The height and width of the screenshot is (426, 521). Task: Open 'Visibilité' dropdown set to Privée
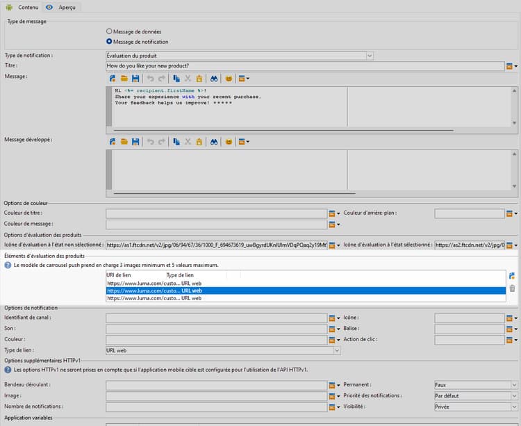(514, 407)
